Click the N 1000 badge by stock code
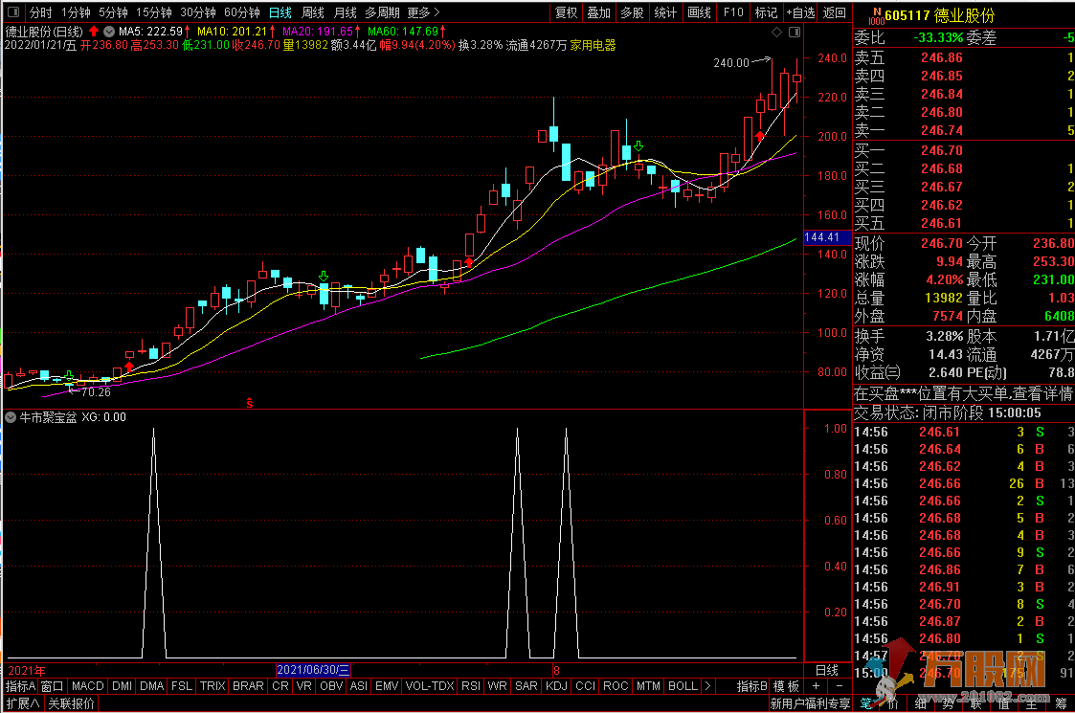This screenshot has width=1075, height=713. (876, 15)
